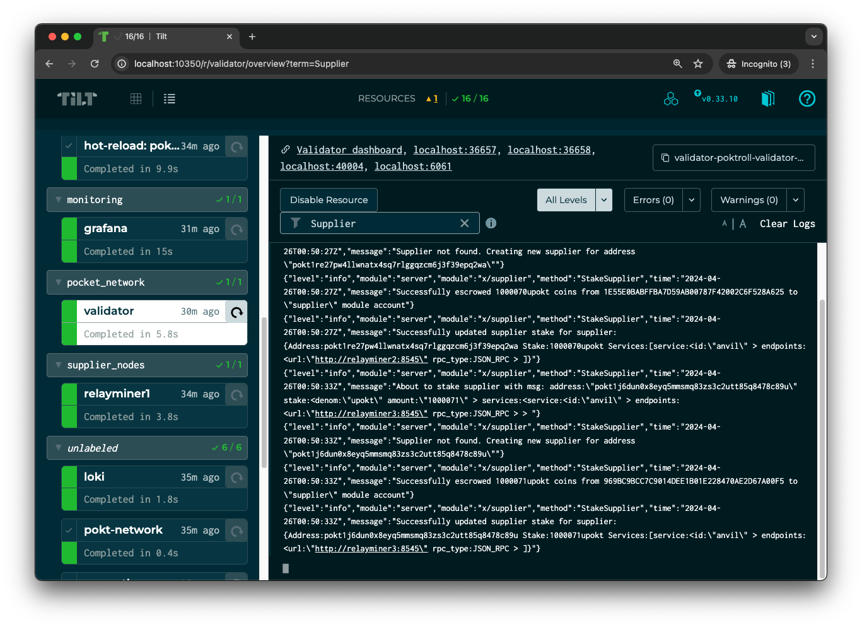862x627 pixels.
Task: Open localhost:6061 endpoint link
Action: click(413, 167)
